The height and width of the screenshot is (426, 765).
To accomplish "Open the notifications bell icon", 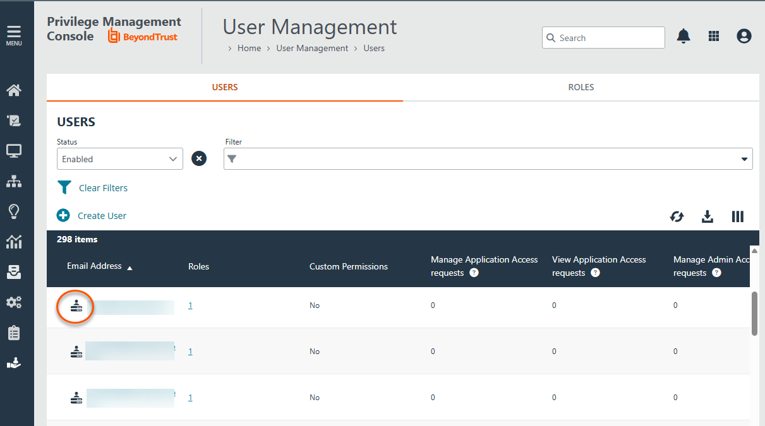I will click(683, 37).
